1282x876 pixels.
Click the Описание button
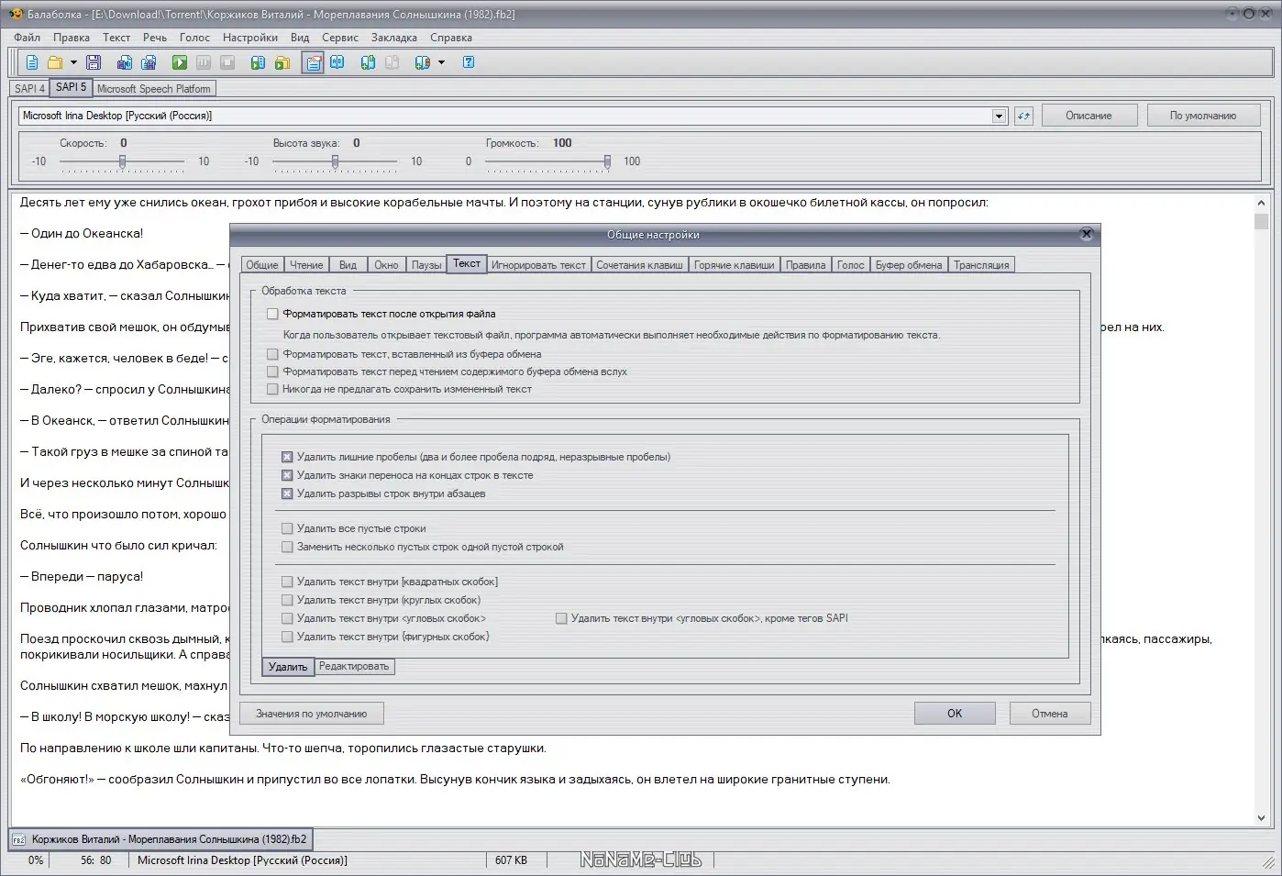click(x=1089, y=116)
